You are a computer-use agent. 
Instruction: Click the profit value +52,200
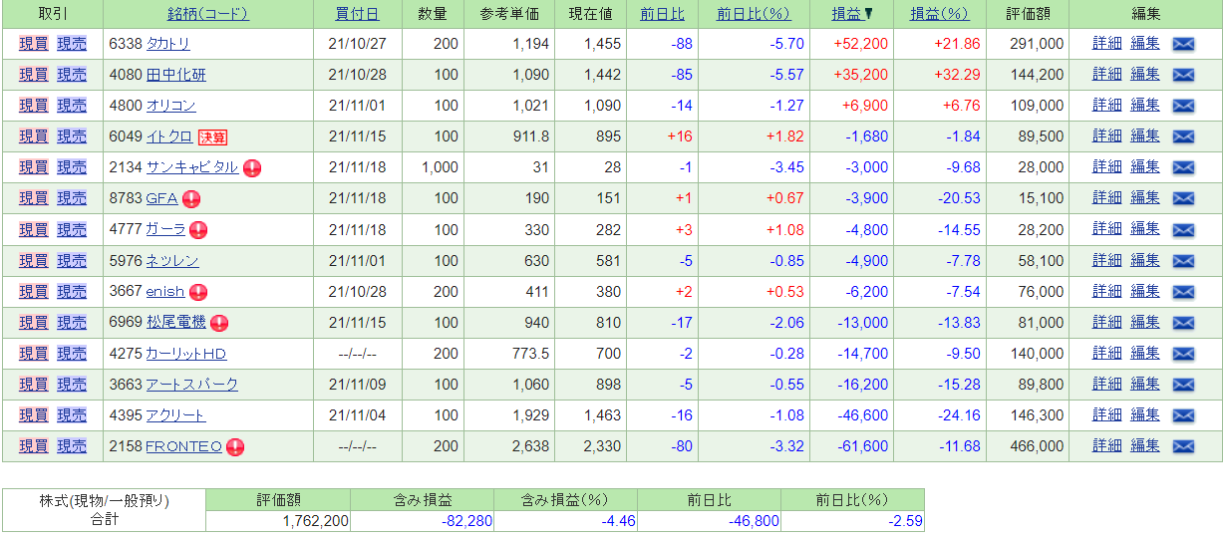861,44
